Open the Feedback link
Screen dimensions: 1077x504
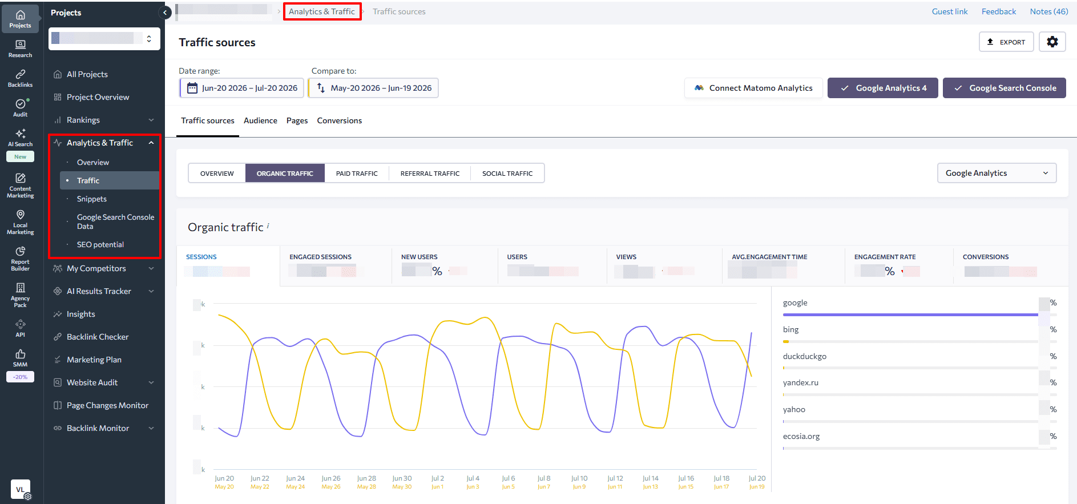(999, 11)
